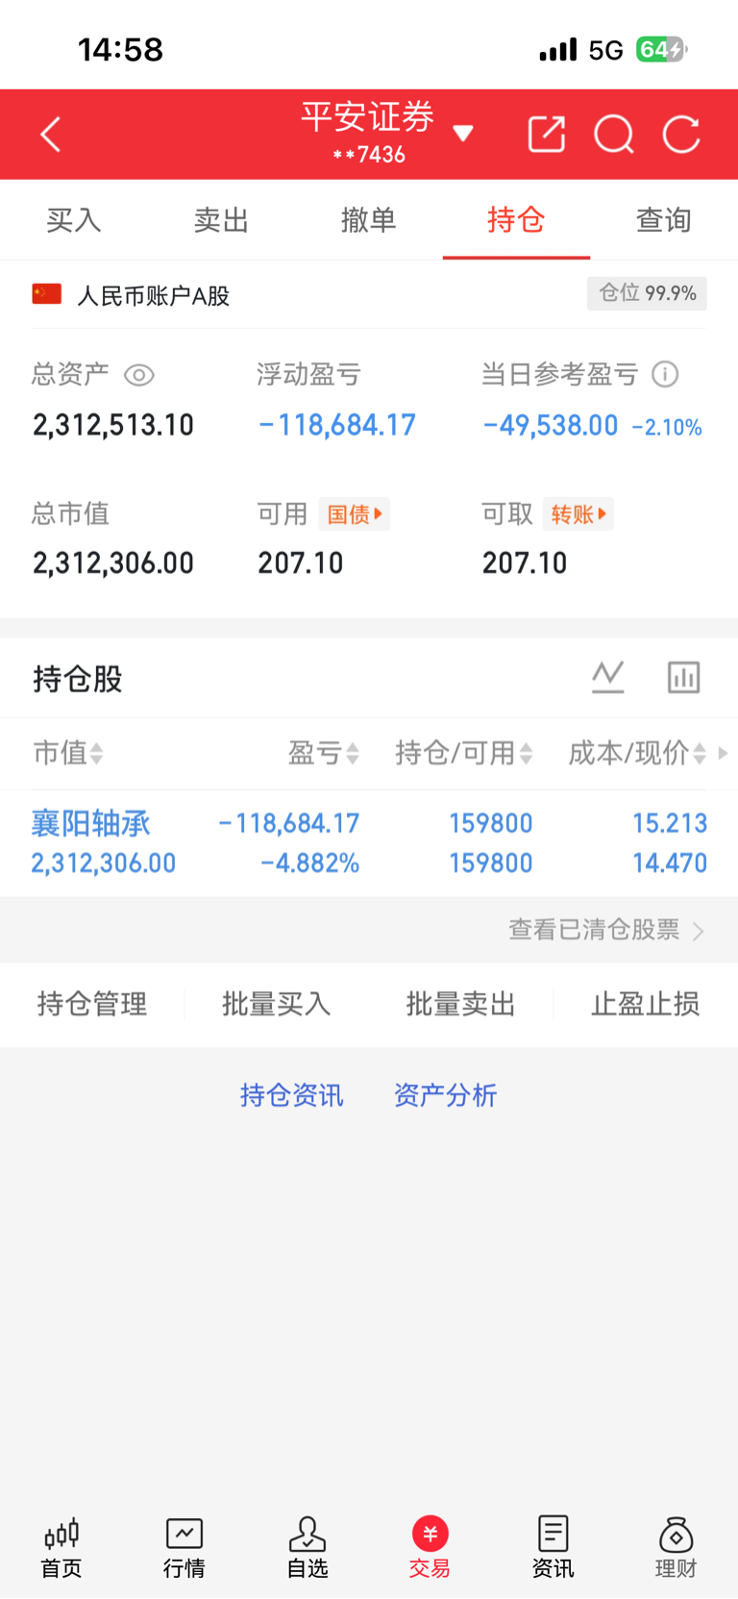Sort holdings by 市值 column
Image resolution: width=738 pixels, height=1599 pixels.
click(67, 753)
